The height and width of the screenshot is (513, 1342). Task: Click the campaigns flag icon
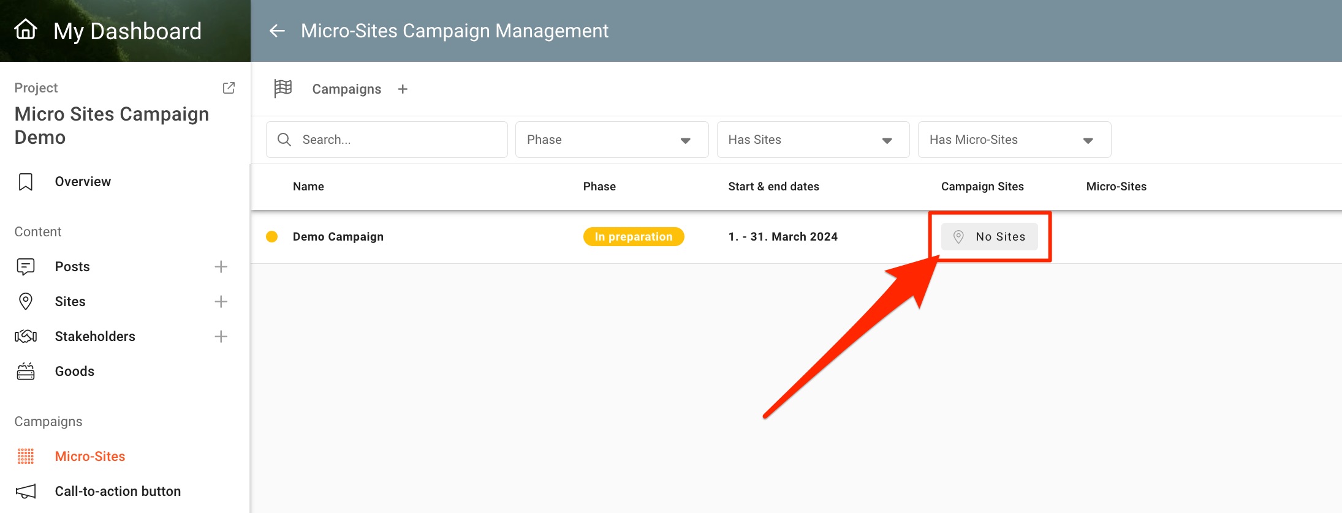click(x=283, y=89)
